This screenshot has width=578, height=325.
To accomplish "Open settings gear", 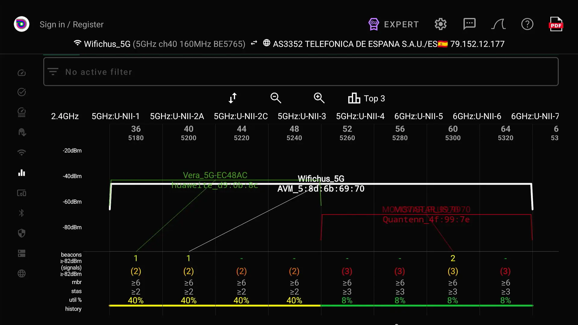I will coord(440,24).
